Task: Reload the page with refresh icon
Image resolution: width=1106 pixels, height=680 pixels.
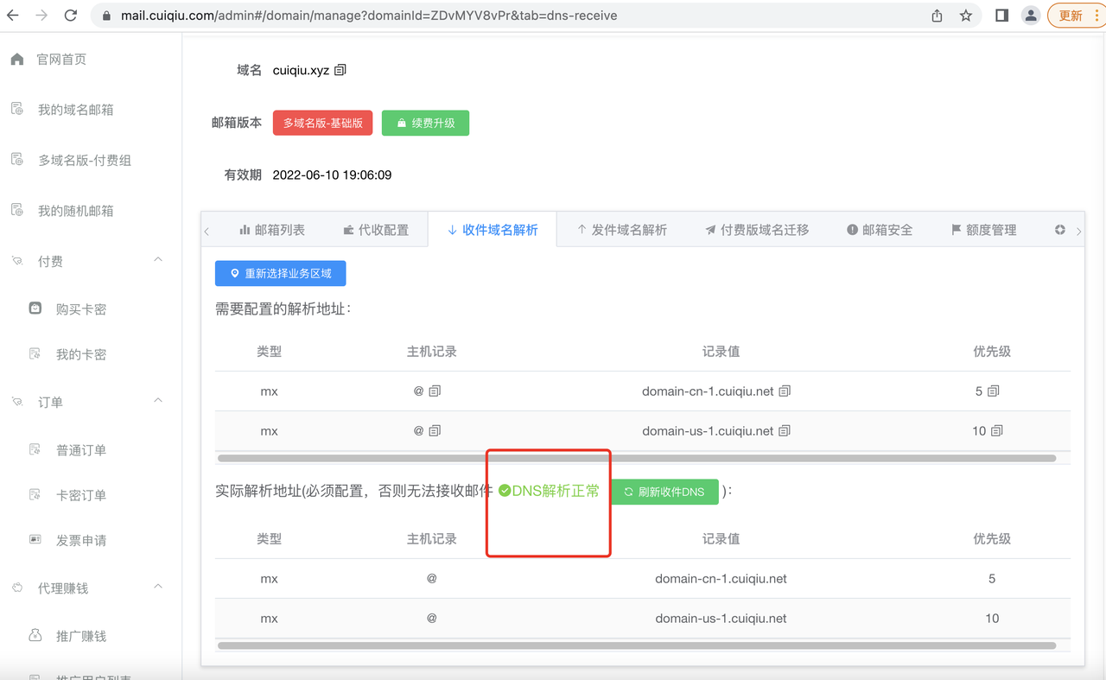Action: coord(71,16)
